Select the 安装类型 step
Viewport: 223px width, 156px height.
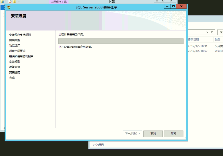[x=15, y=40]
